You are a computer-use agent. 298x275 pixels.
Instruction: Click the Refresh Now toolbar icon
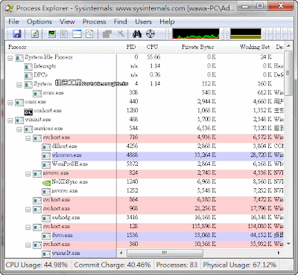click(35, 33)
